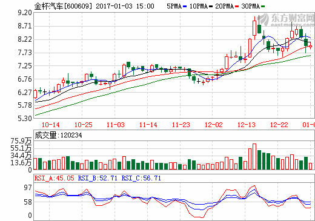315x221 pixels.
Task: Click the 30PMA legend label
Action: (251, 6)
